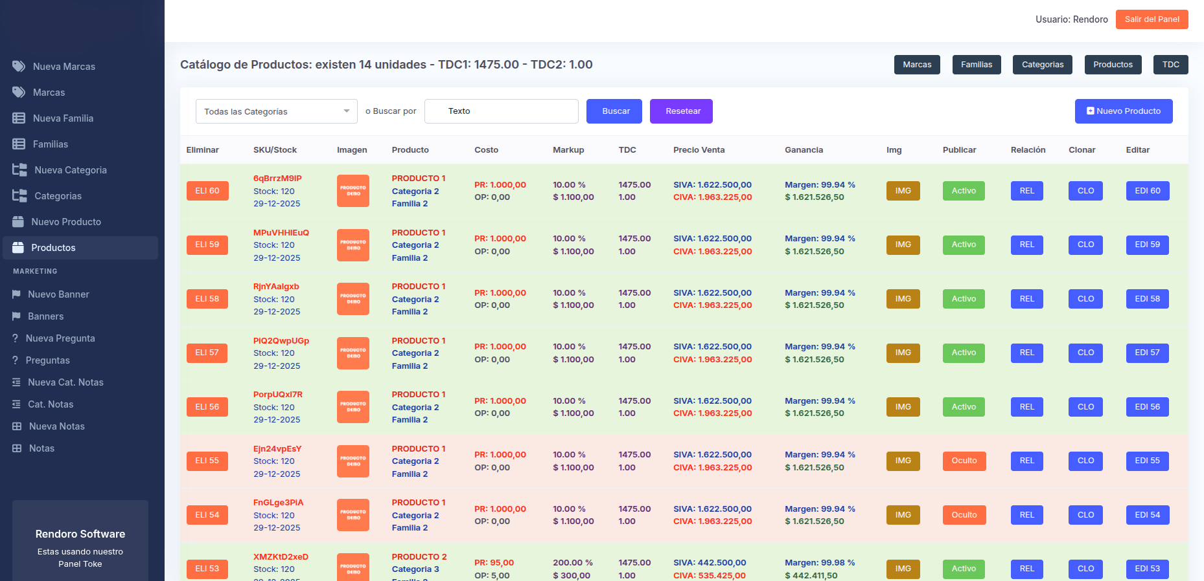Viewport: 1204px width, 581px height.
Task: Open the TDC top navigation button
Action: [1171, 65]
